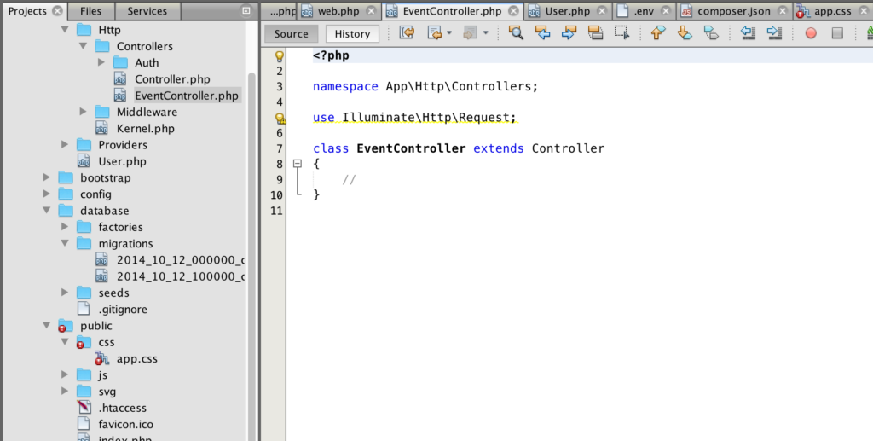The image size is (873, 441).
Task: Jump to Previous Bookmark icon
Action: (657, 33)
